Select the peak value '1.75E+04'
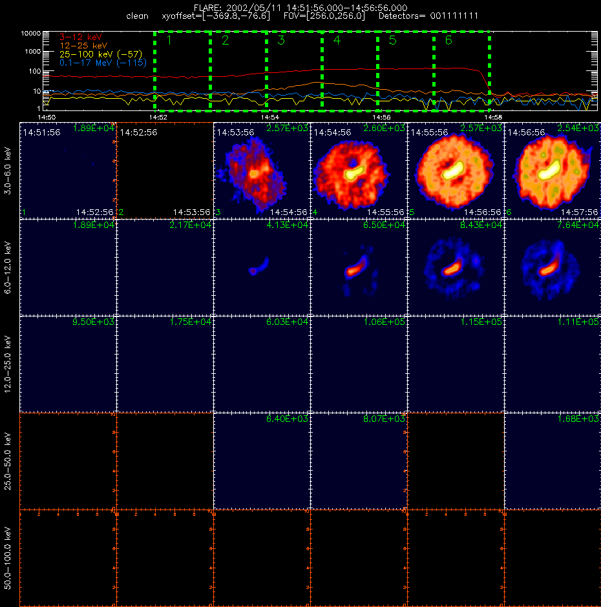The image size is (601, 607). click(x=190, y=322)
